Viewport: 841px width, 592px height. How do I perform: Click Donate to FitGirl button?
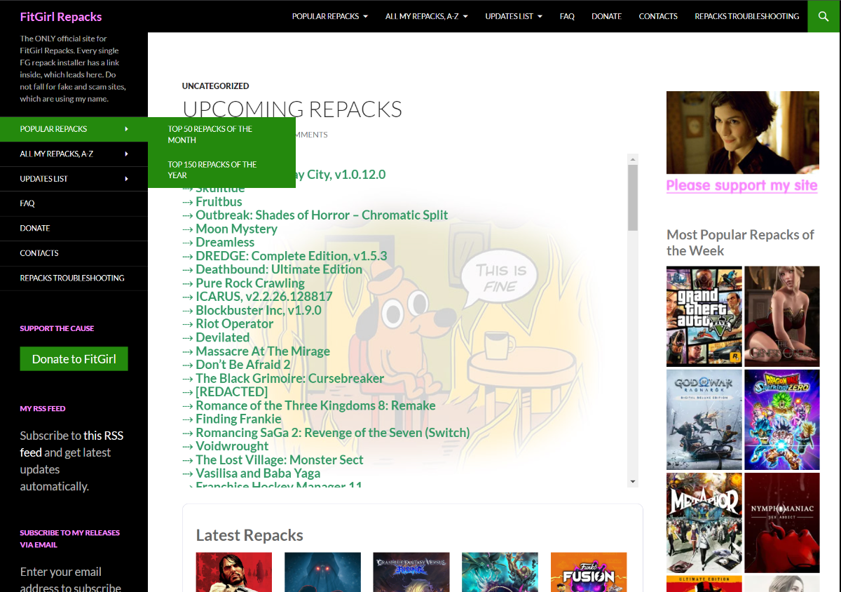pyautogui.click(x=74, y=358)
